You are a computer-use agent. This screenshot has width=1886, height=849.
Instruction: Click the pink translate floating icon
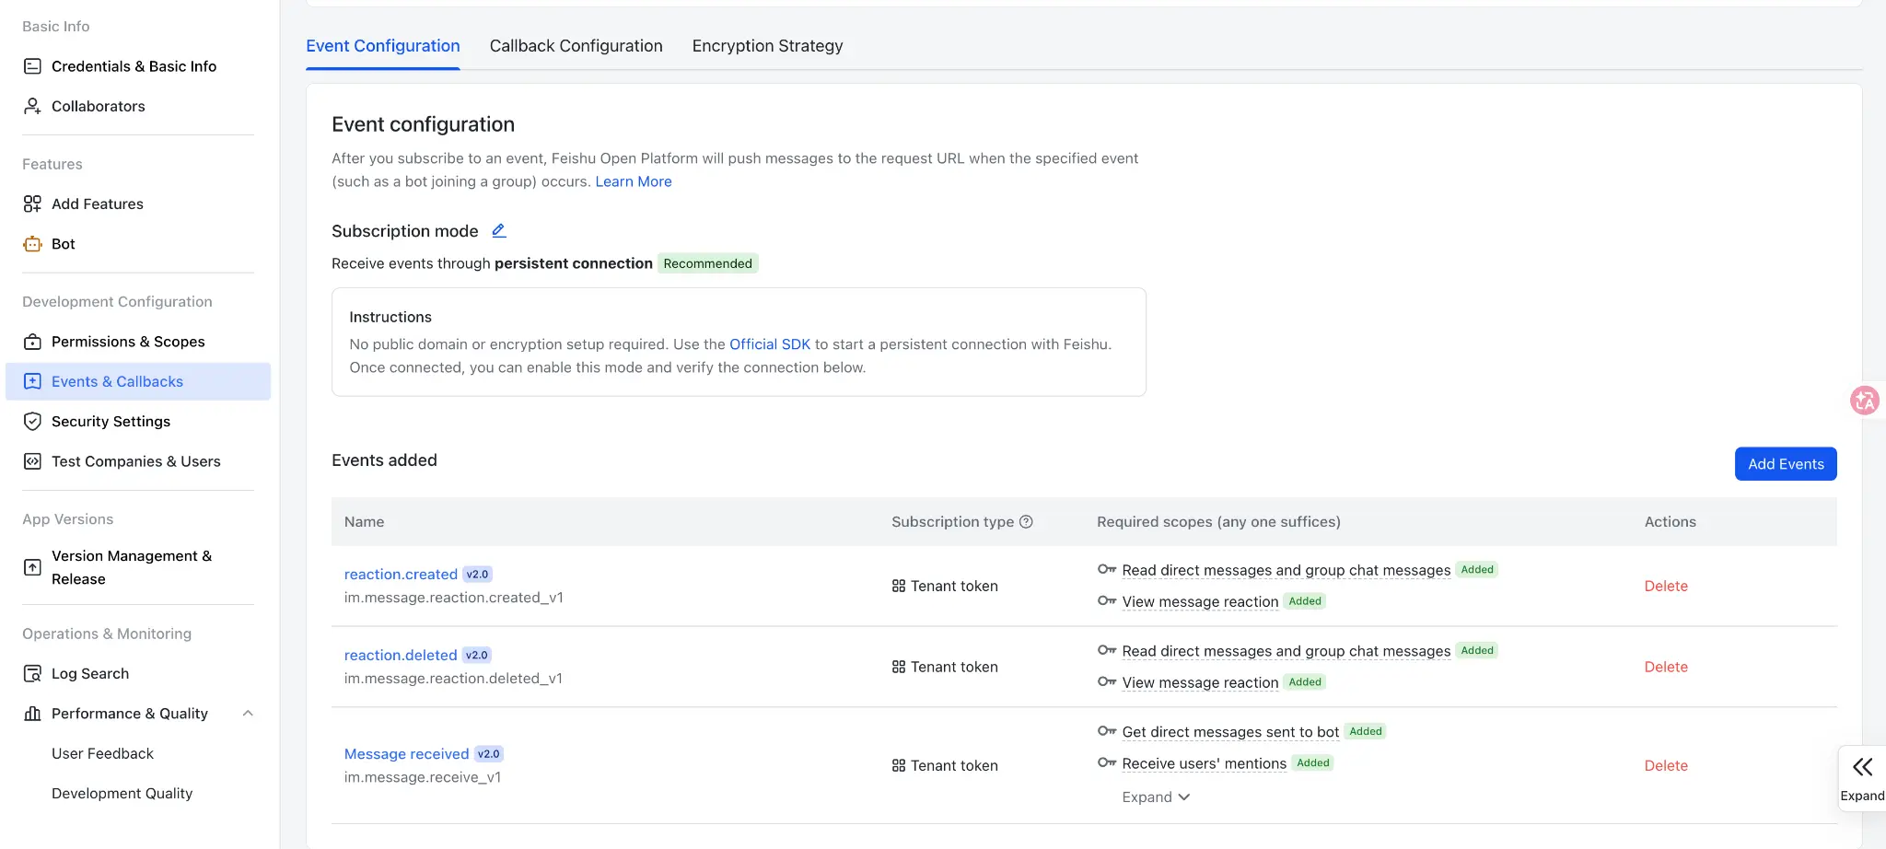(1865, 401)
